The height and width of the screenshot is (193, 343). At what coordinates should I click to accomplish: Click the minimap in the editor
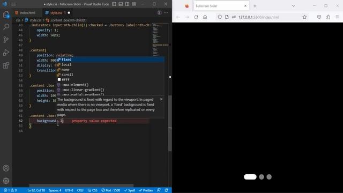pos(160,39)
